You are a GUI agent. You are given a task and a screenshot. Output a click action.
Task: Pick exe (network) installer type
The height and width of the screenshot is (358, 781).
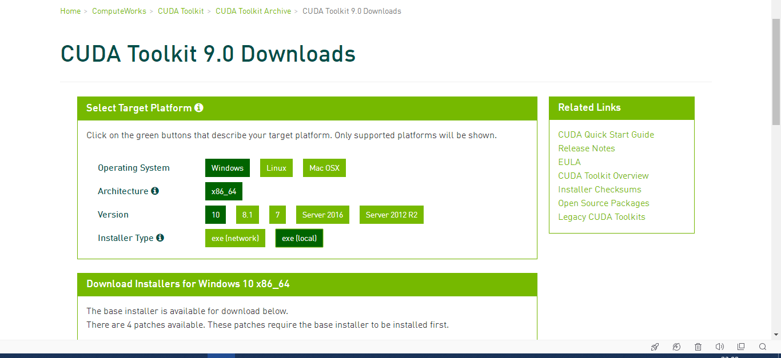(x=235, y=238)
